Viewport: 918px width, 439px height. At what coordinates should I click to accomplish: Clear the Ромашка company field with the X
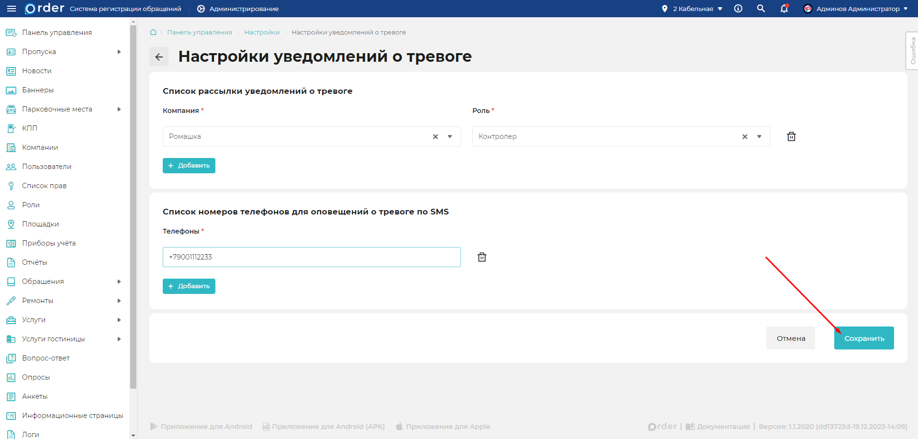pos(435,136)
